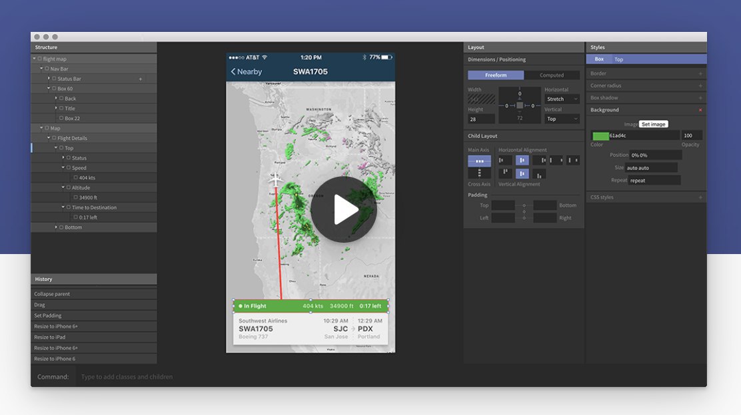This screenshot has height=415, width=741.
Task: Choose bottom vertical alignment icon
Action: [539, 174]
